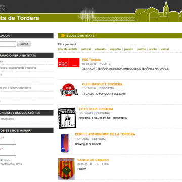Filter blogs by 'esportiu' category
This screenshot has width=182, height=182.
point(115,49)
